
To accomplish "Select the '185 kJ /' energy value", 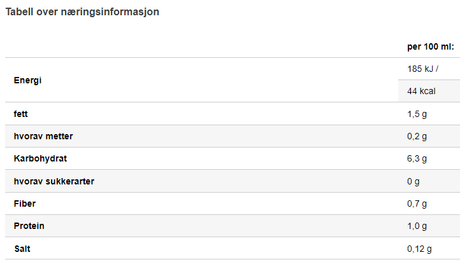I will click(x=422, y=69).
